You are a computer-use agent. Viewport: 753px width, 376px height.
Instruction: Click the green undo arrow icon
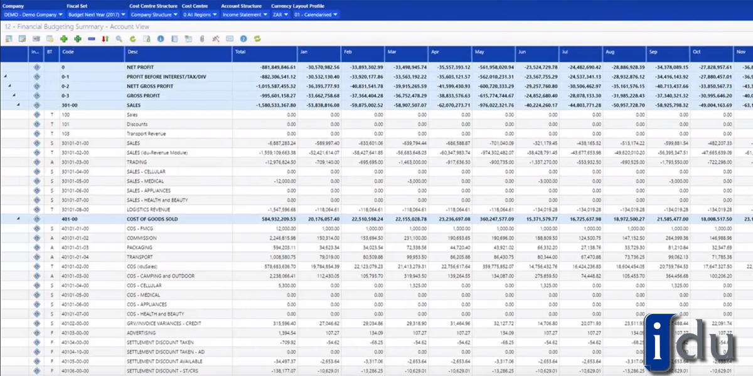tap(134, 38)
